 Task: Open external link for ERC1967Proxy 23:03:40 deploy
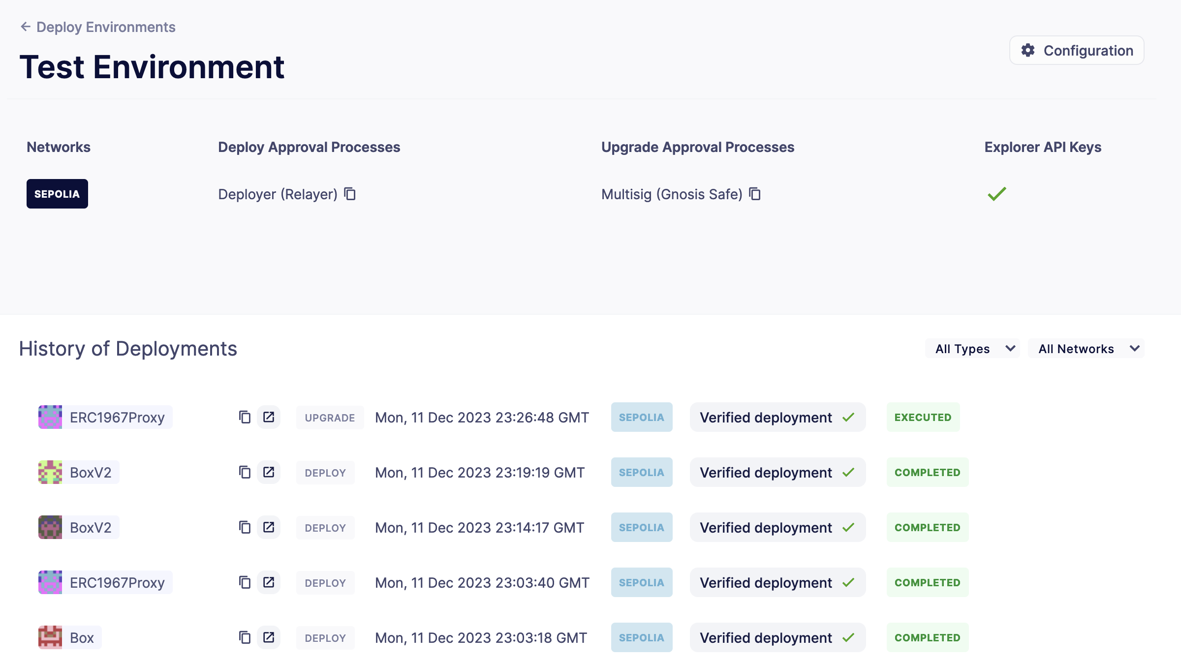[x=269, y=582]
